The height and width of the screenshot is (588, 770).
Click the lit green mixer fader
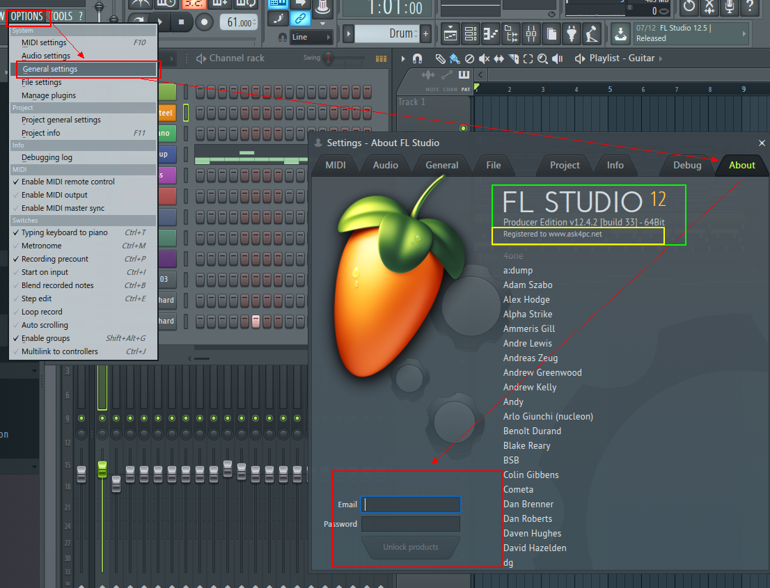[x=102, y=469]
